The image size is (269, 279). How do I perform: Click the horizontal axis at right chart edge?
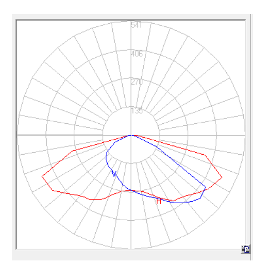(244, 135)
